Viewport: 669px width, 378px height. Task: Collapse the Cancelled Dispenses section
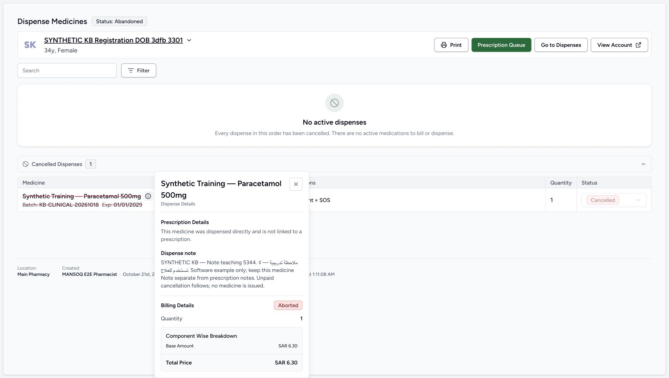[x=643, y=164]
